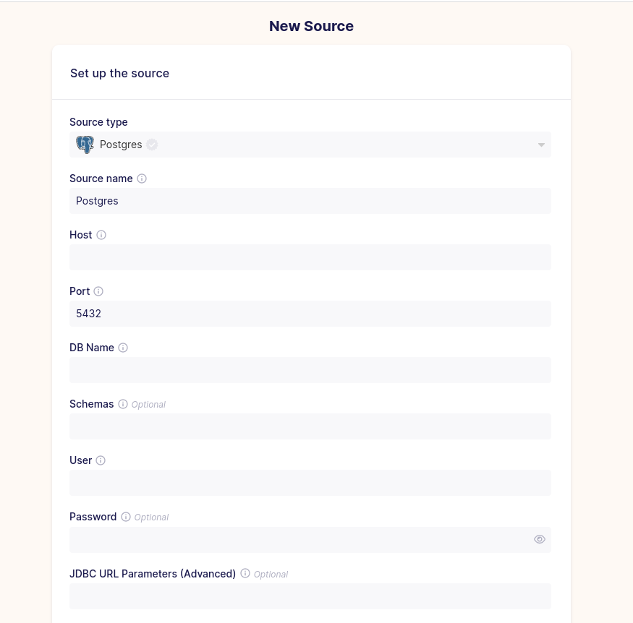Image resolution: width=633 pixels, height=623 pixels.
Task: Click the JDBC URL Parameters info icon
Action: click(x=245, y=573)
